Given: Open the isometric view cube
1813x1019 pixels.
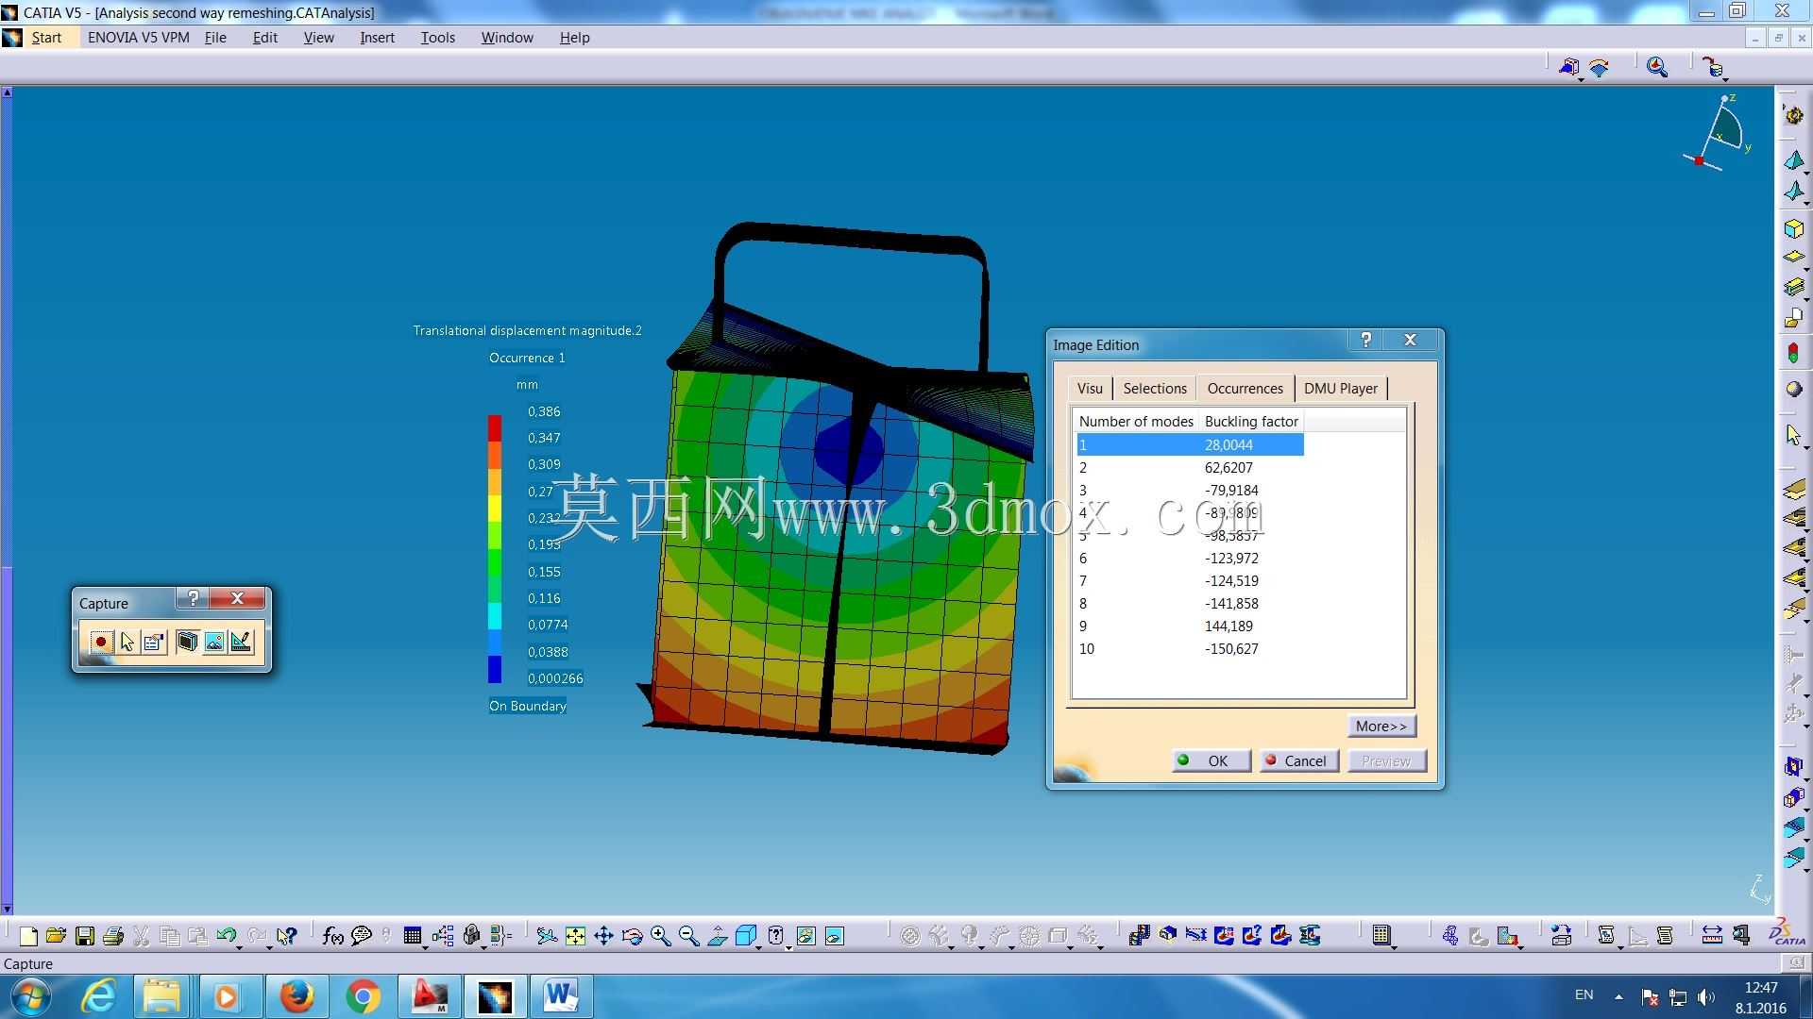Looking at the screenshot, I should (745, 936).
